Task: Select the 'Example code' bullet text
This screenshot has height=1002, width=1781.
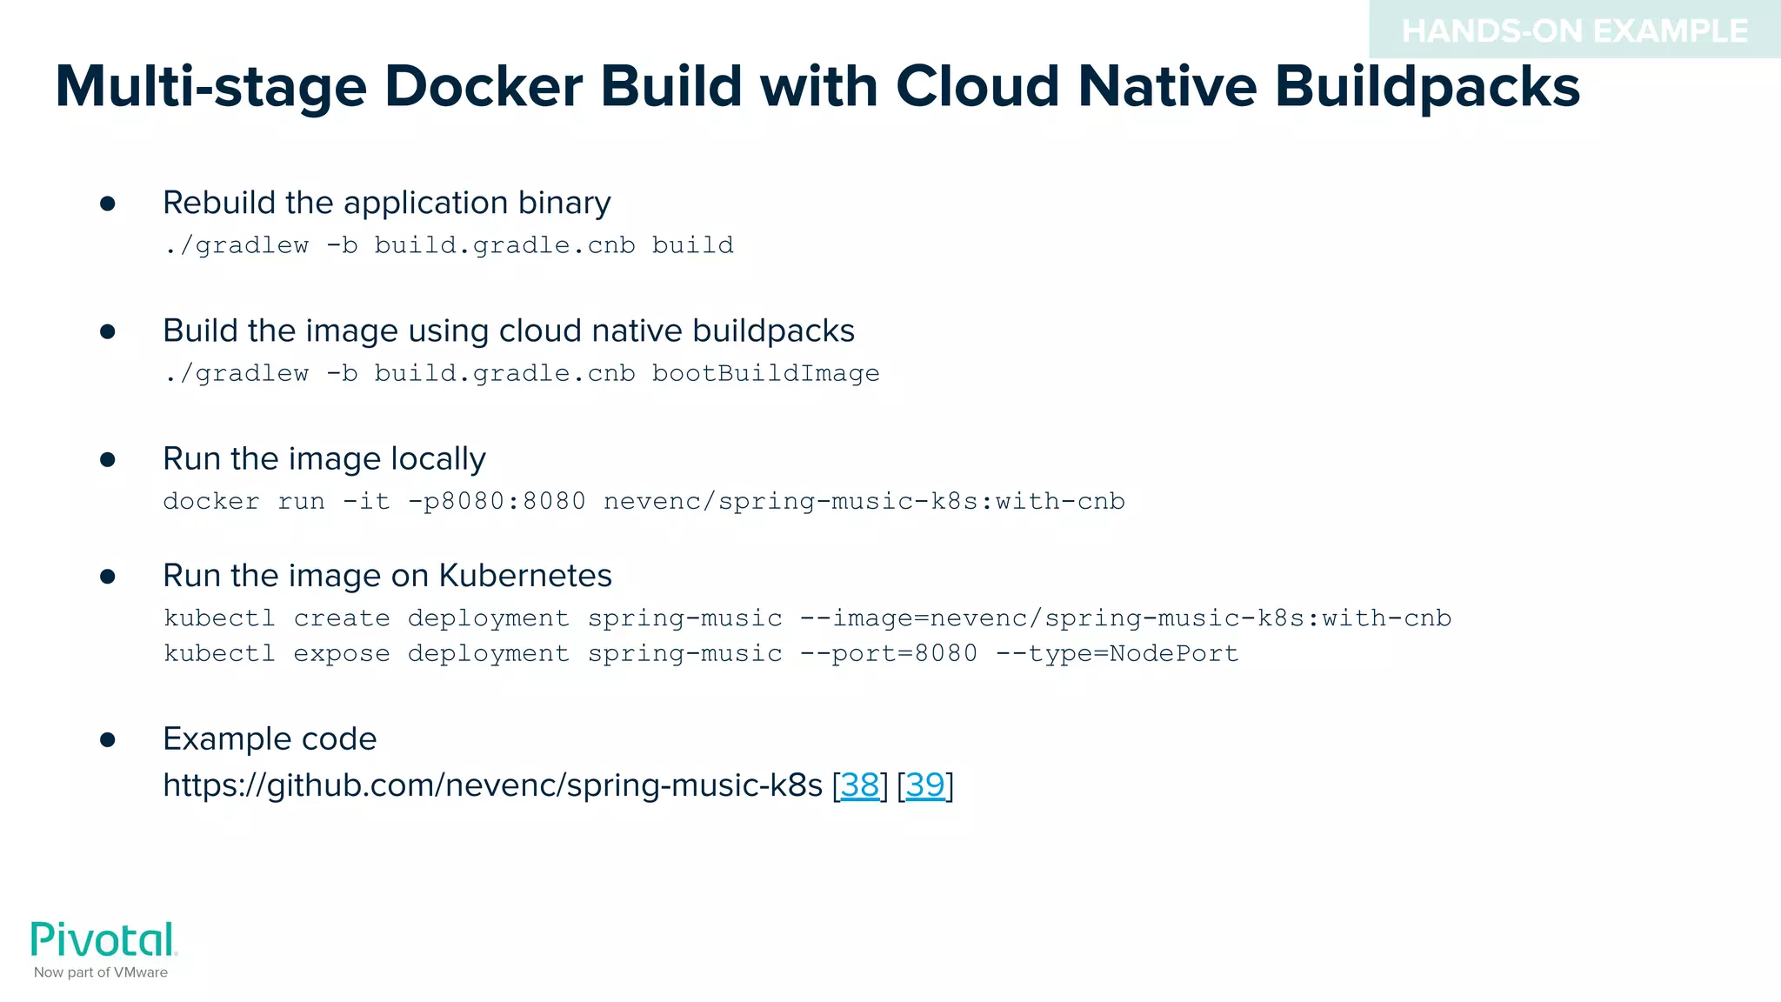Action: click(270, 739)
